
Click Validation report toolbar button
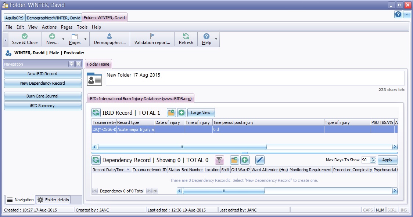[x=152, y=39]
